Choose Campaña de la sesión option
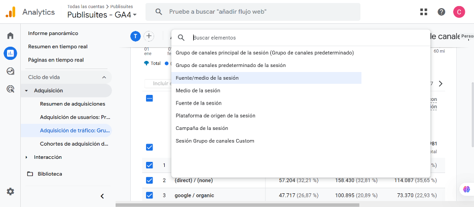 click(x=202, y=128)
